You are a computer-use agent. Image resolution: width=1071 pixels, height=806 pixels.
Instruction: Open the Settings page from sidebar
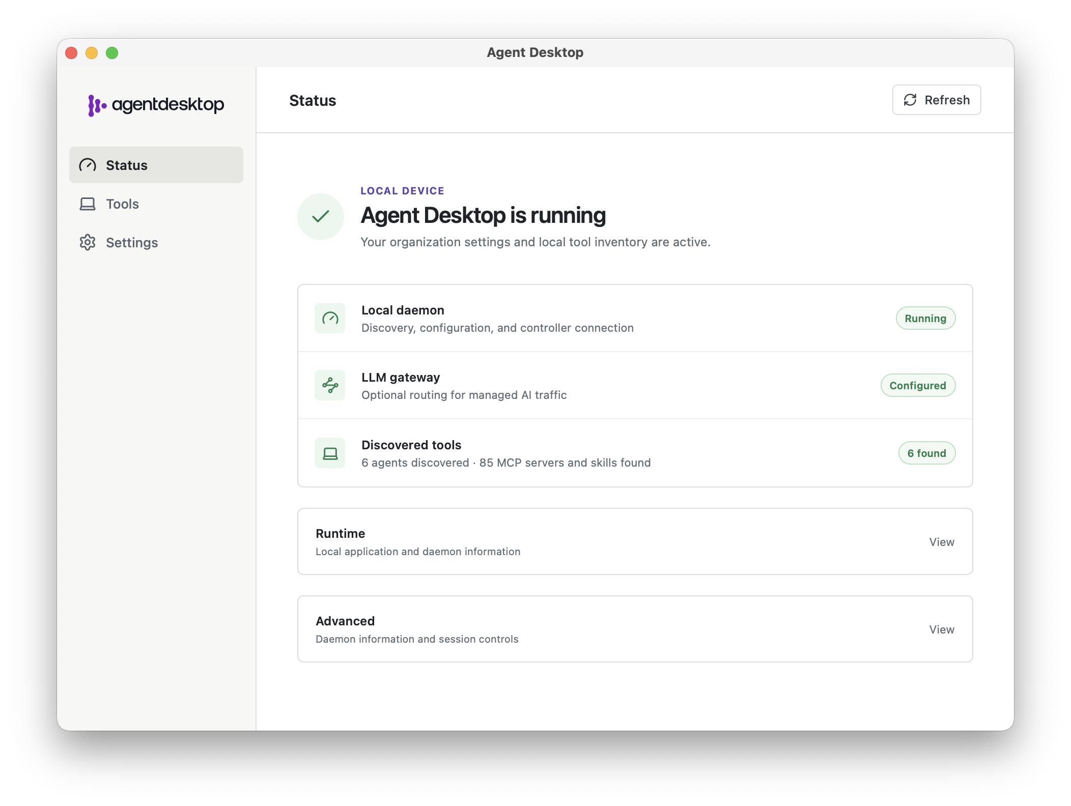point(156,243)
